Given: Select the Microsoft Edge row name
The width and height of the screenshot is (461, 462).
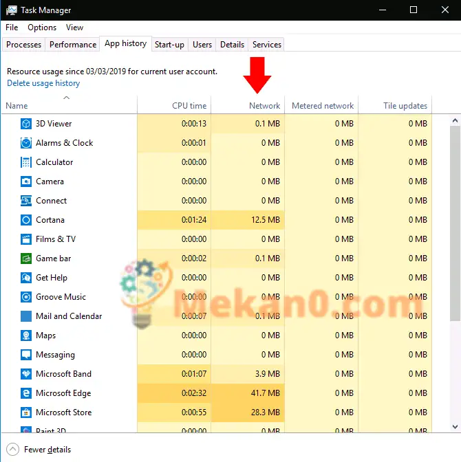Looking at the screenshot, I should click(x=63, y=393).
